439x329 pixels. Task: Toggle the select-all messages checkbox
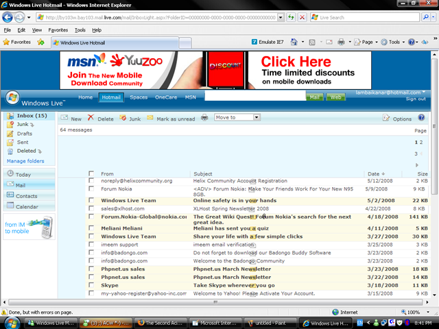(x=91, y=173)
